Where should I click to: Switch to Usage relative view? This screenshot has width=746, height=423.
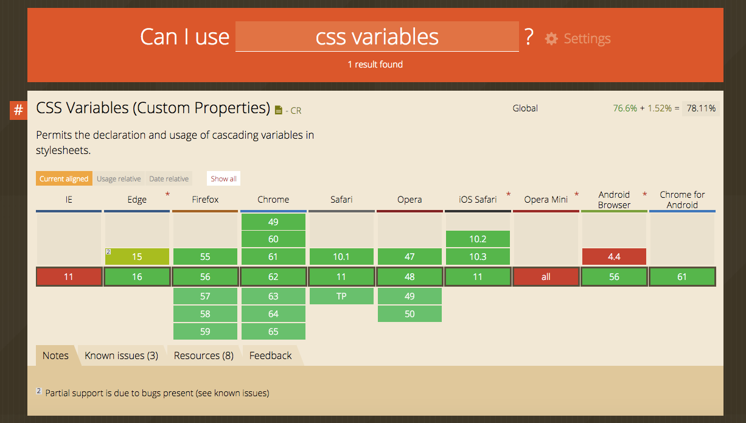[x=119, y=179]
